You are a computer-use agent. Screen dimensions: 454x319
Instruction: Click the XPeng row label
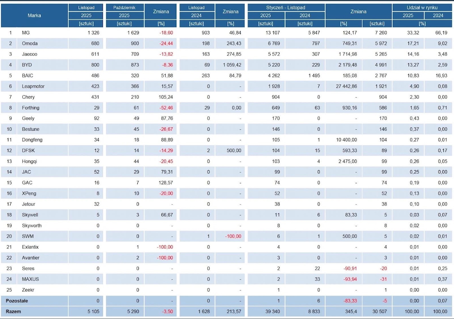(x=29, y=194)
